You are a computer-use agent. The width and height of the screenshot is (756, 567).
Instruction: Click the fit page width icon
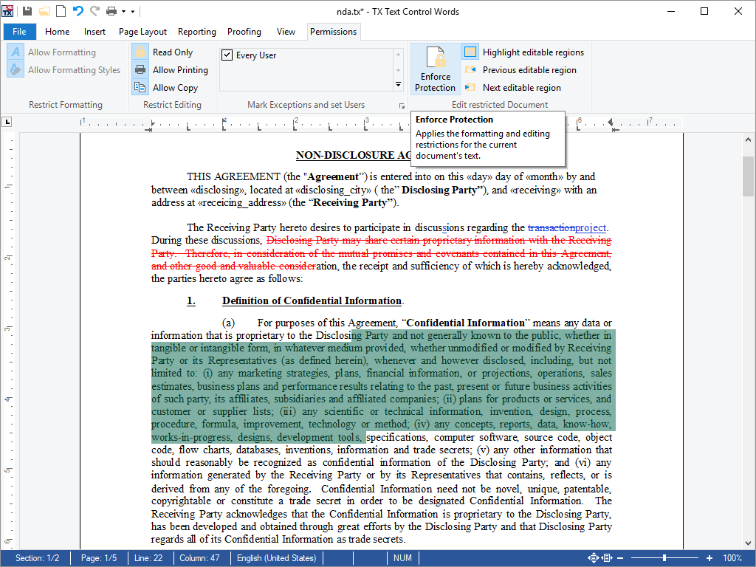coord(607,558)
